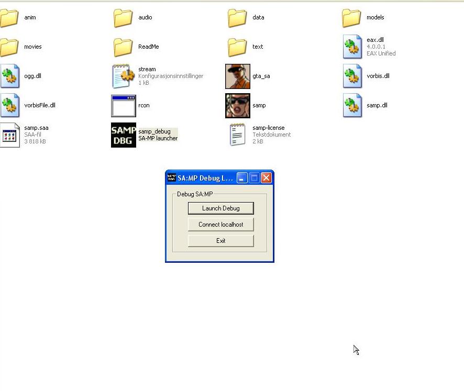Click the 'data' folder name
Screen dimensions: 464x391
(x=258, y=17)
